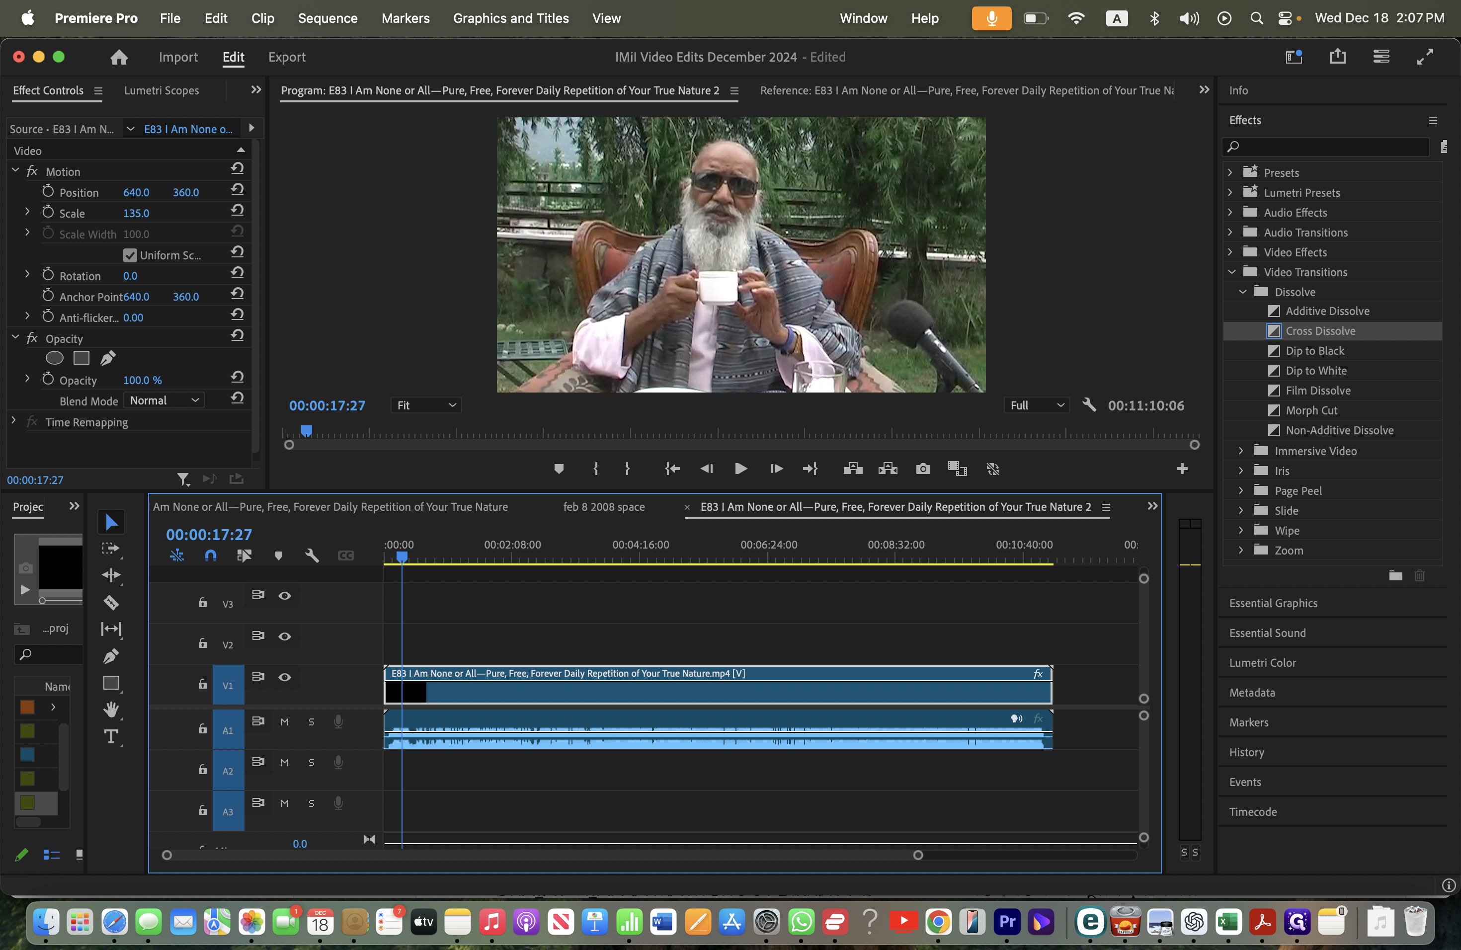Toggle V3 track output eye
Viewport: 1461px width, 950px height.
pos(285,596)
